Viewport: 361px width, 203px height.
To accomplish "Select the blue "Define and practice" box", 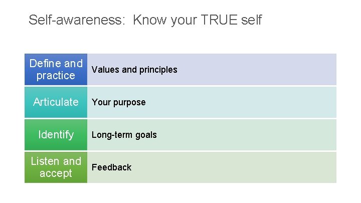I will pyautogui.click(x=56, y=70).
